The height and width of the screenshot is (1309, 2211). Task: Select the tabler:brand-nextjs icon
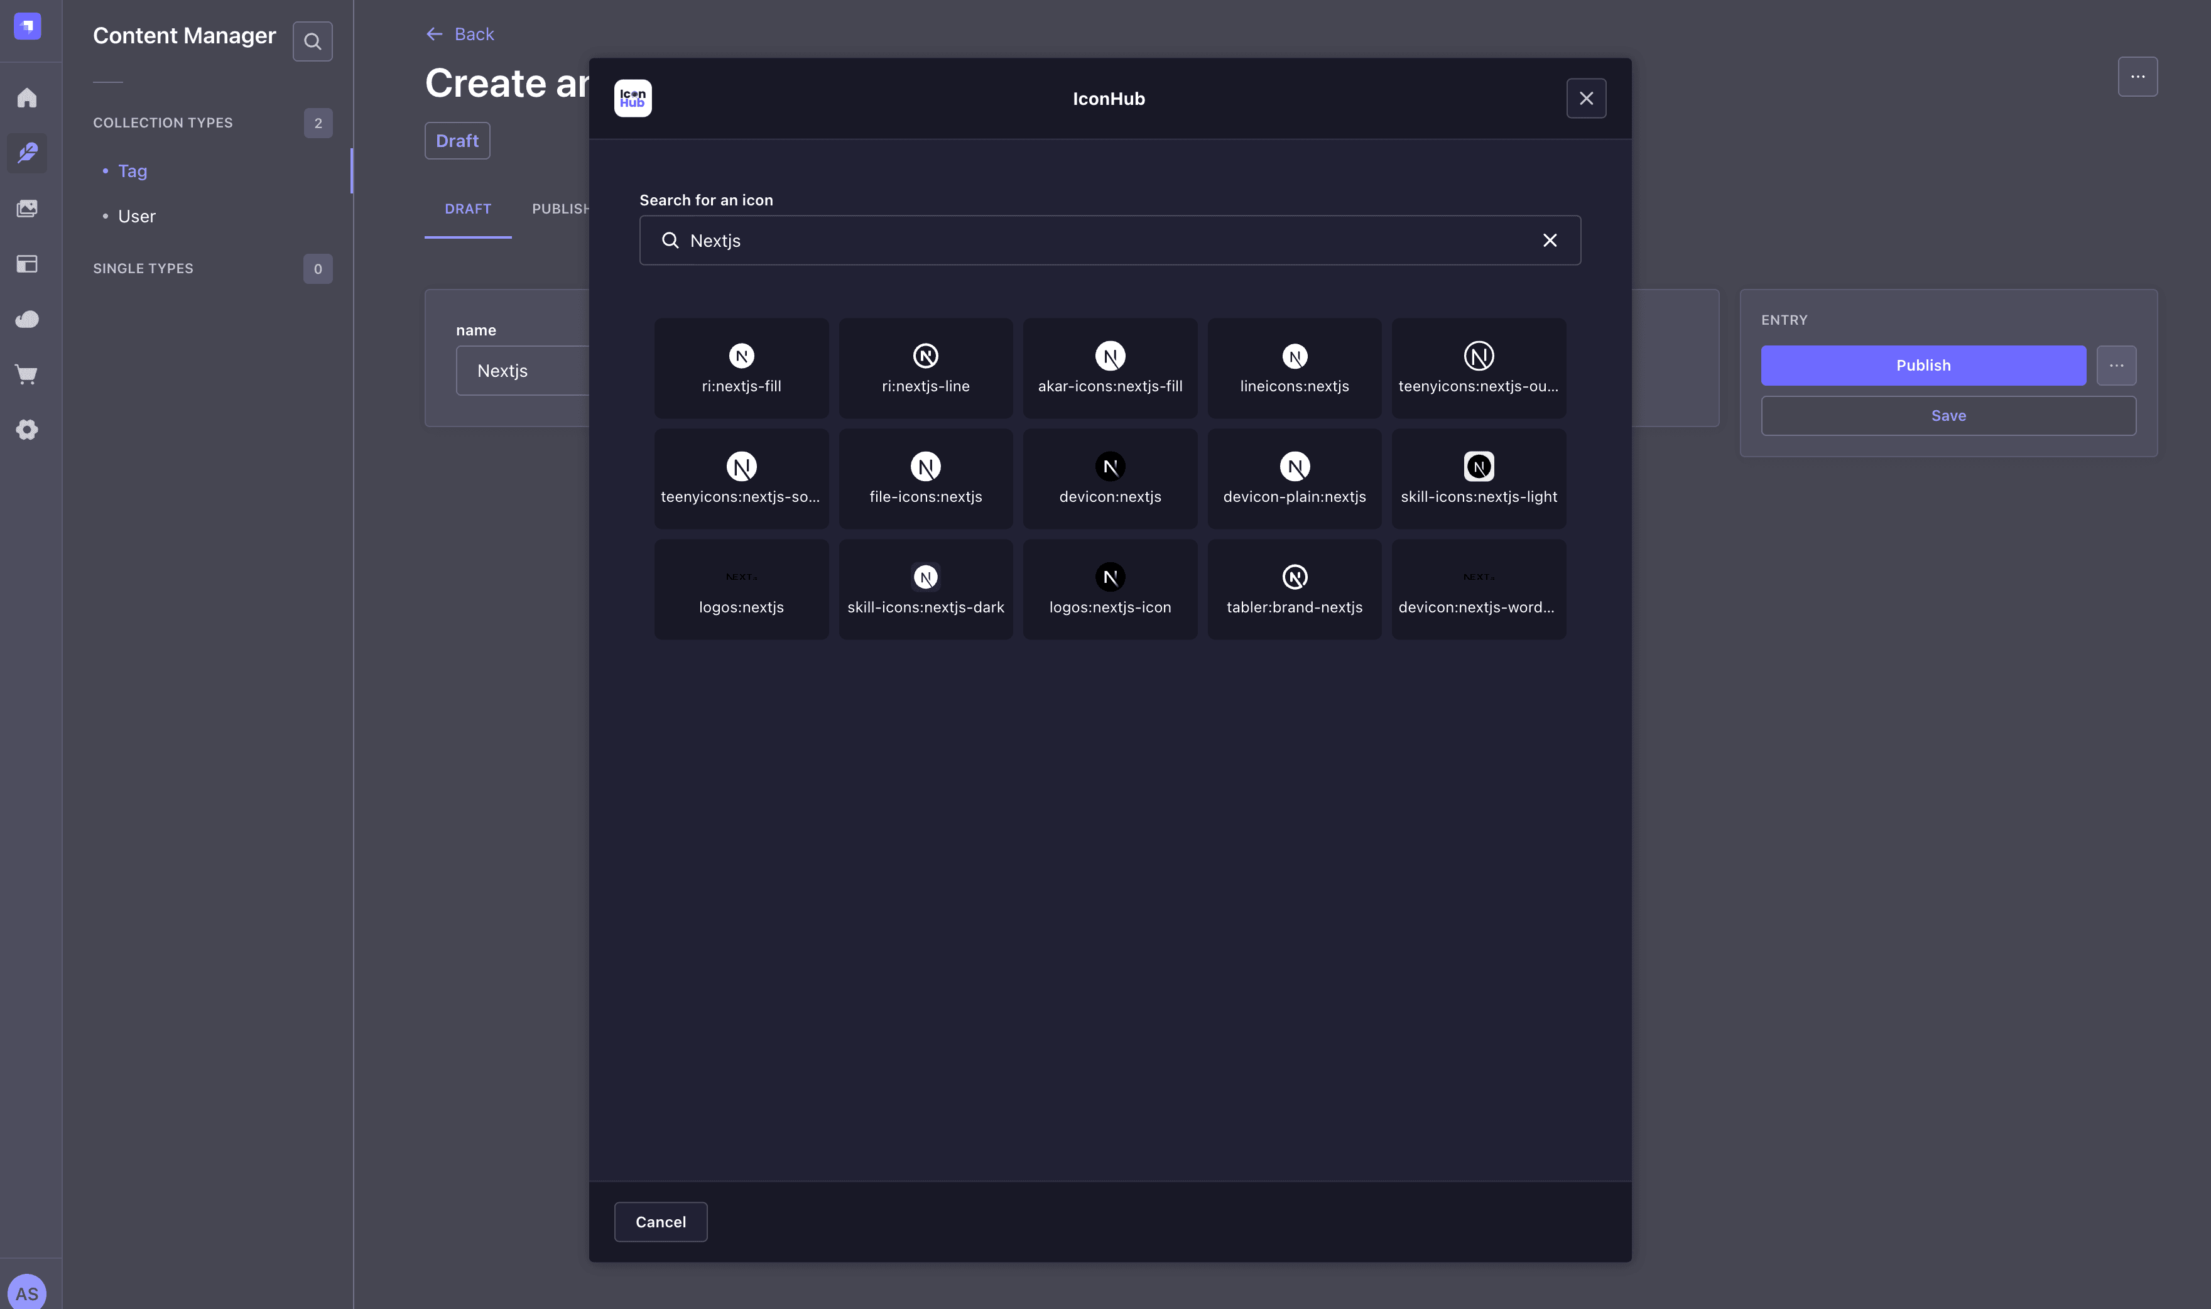[1294, 589]
